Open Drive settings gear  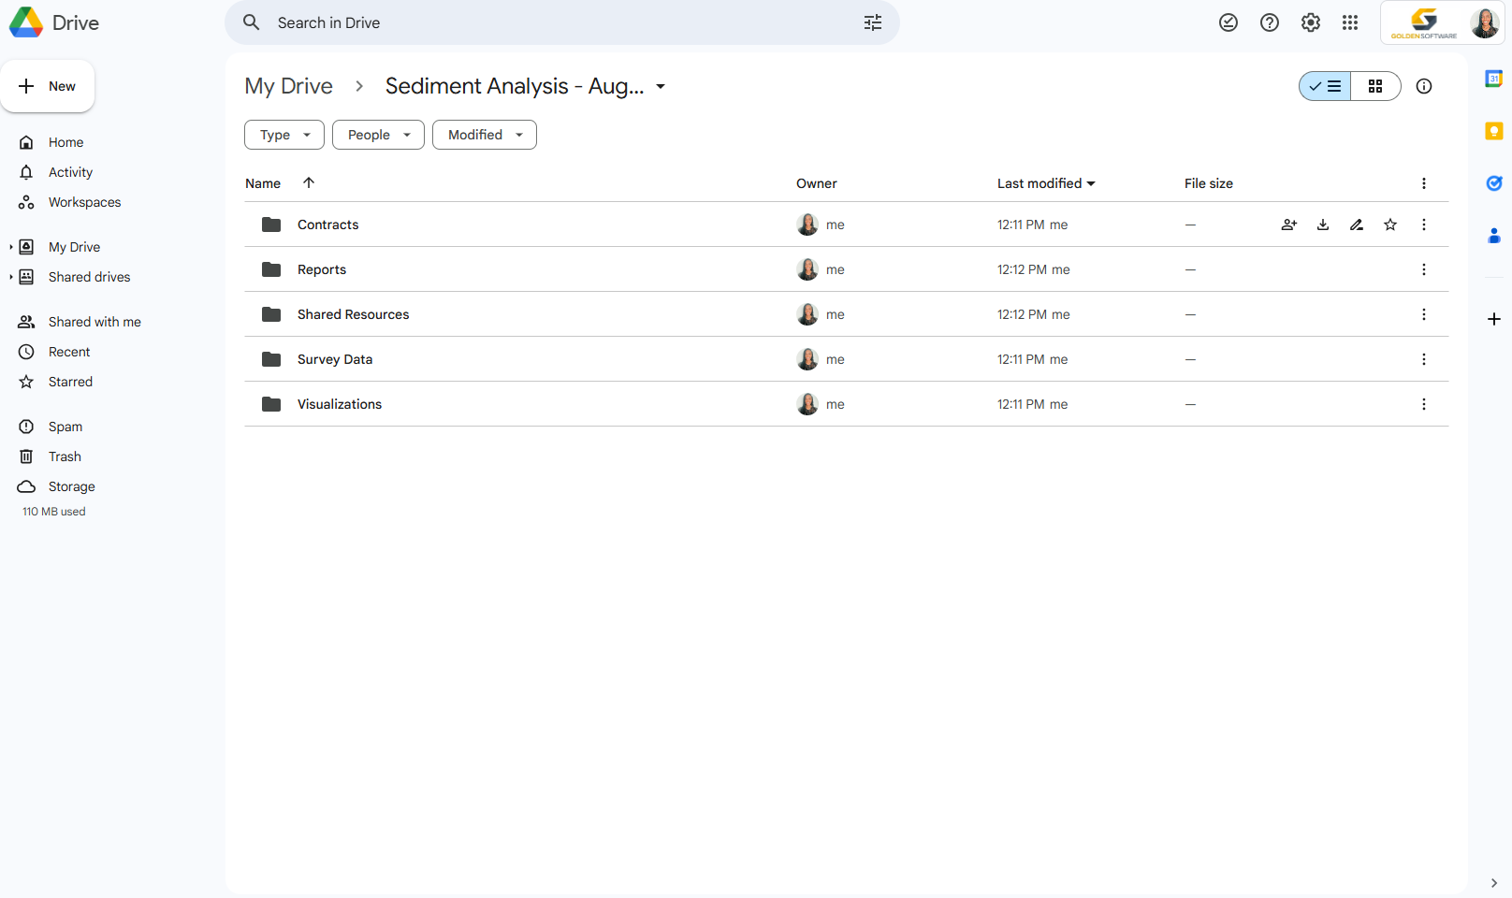click(x=1310, y=22)
